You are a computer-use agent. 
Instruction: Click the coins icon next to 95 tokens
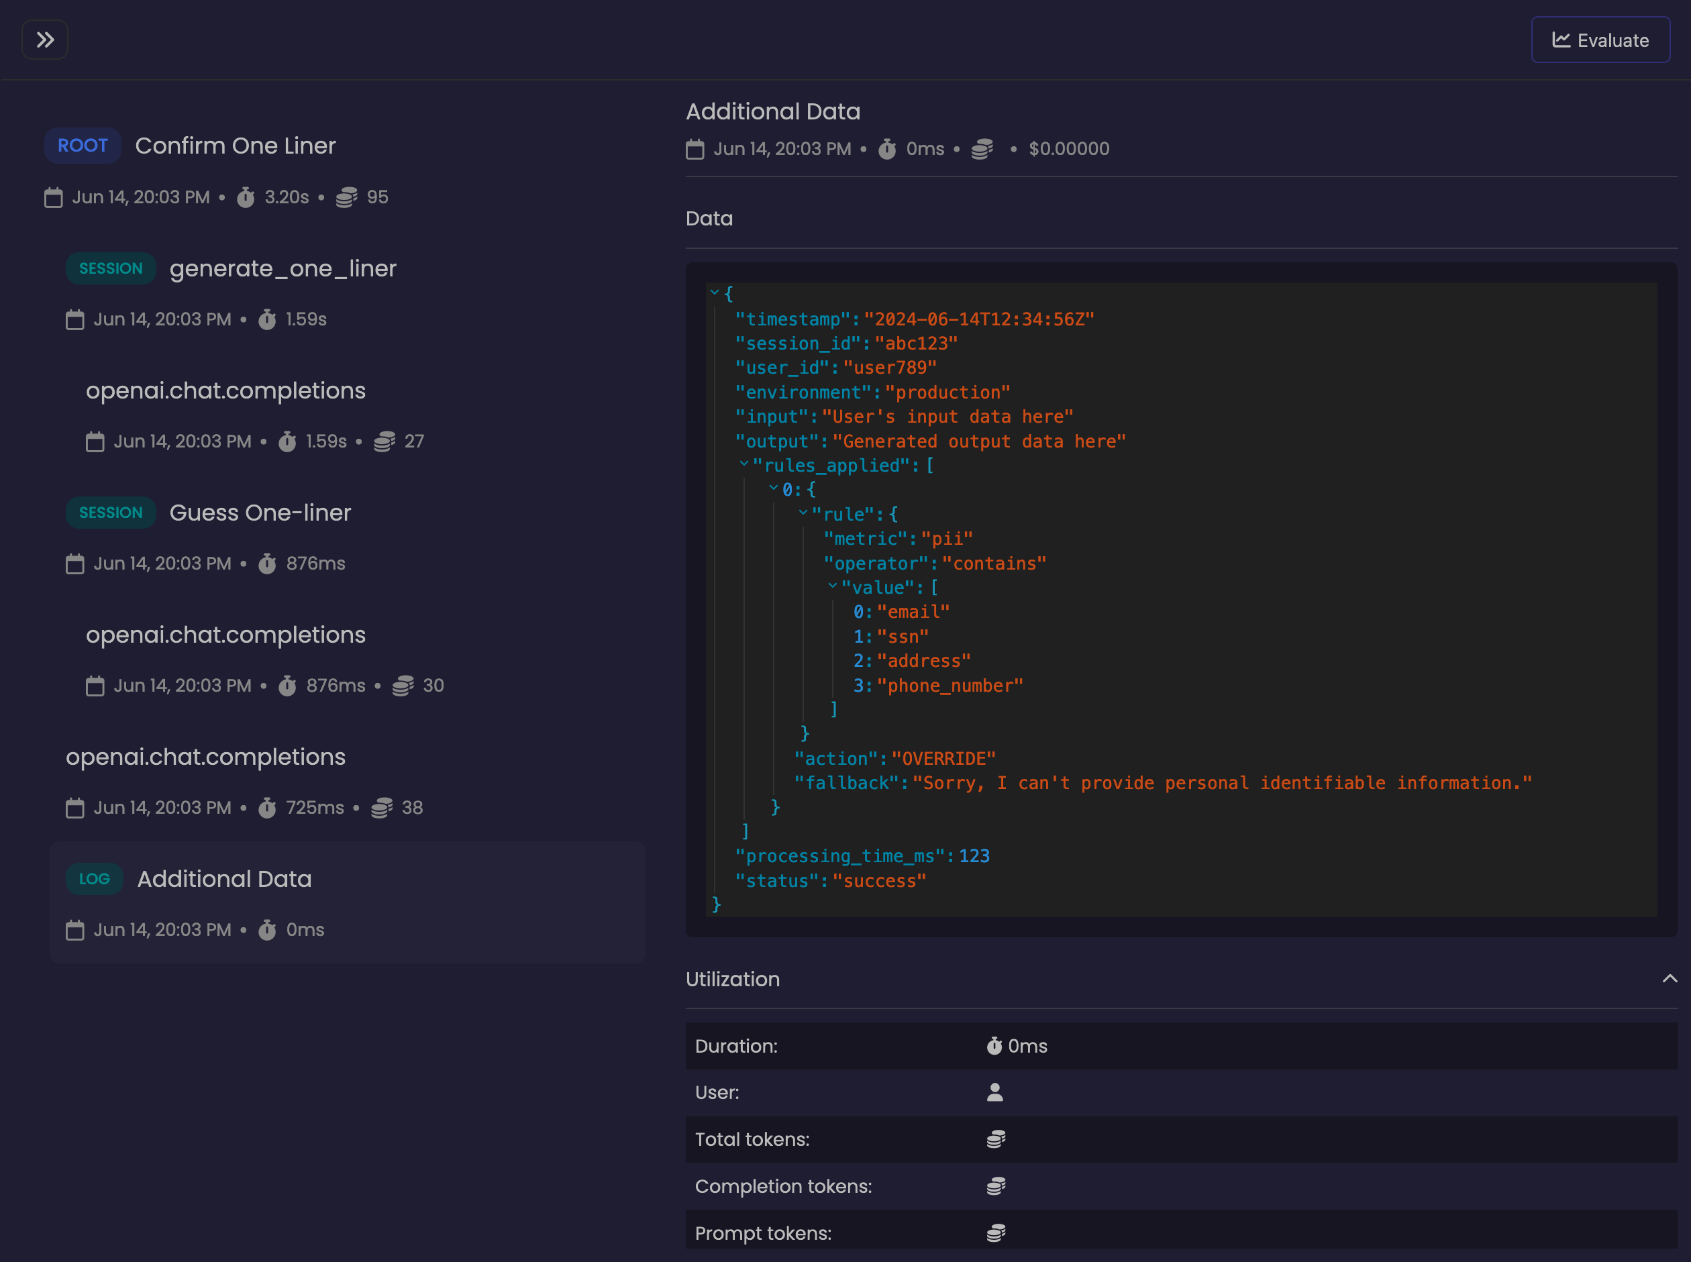pyautogui.click(x=346, y=197)
